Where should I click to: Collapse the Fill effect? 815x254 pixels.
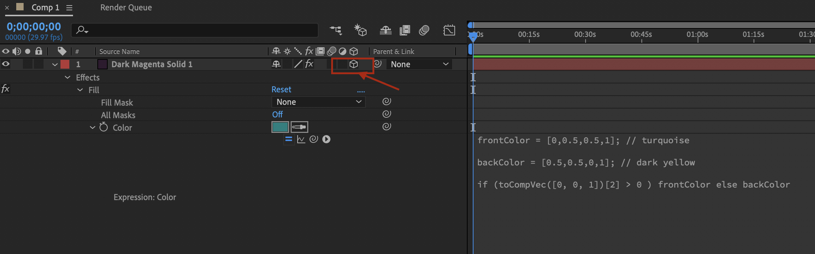(80, 90)
